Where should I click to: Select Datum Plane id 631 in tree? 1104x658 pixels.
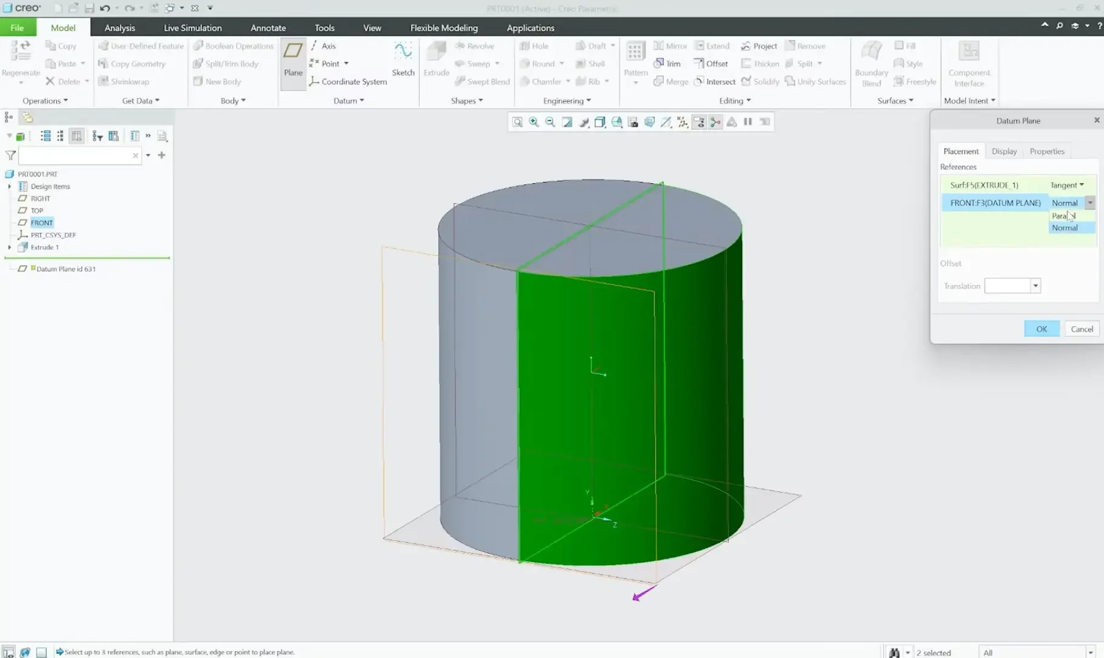[x=65, y=269]
